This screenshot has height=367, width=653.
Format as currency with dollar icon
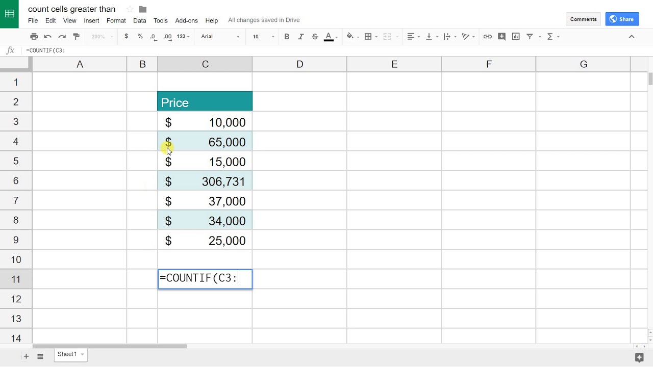pyautogui.click(x=126, y=36)
